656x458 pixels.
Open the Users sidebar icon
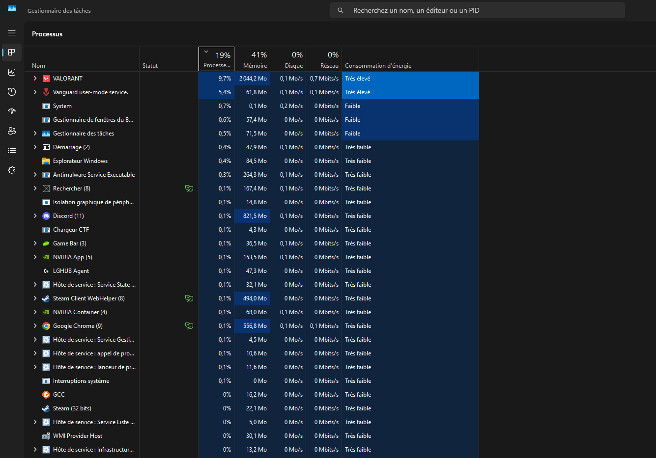[12, 131]
